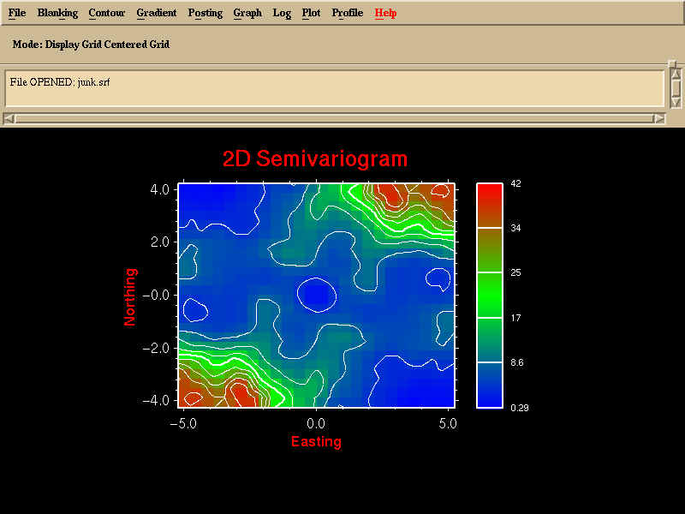
Task: Click the color scale value "34"
Action: (x=516, y=228)
